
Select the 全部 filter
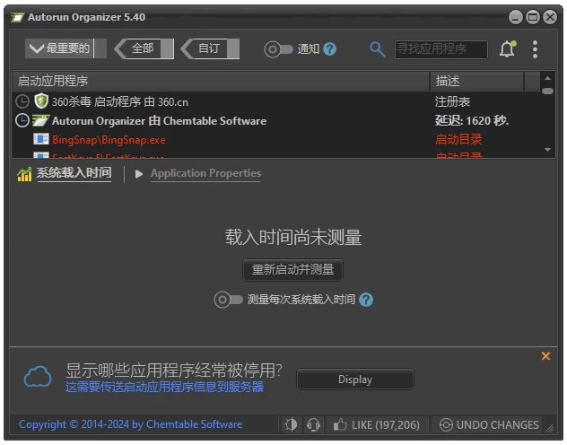click(144, 48)
